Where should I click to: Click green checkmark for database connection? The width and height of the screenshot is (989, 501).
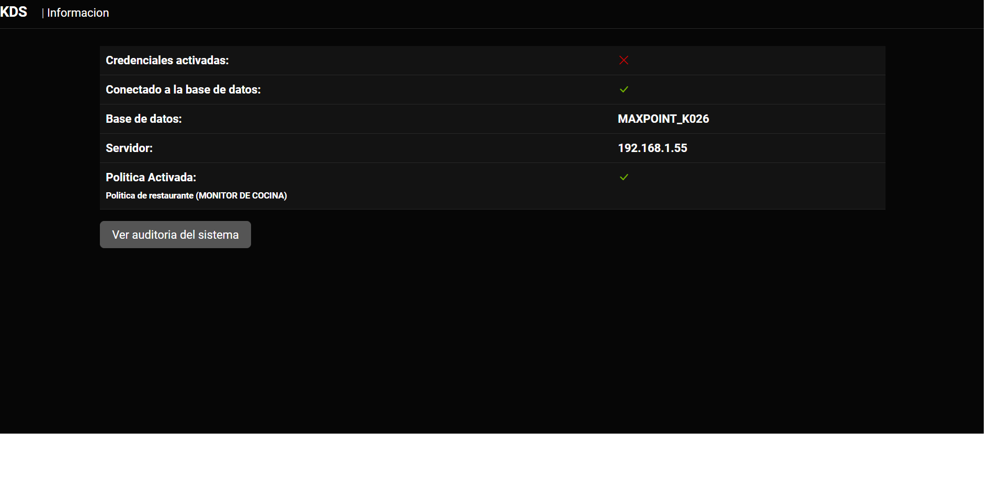[x=623, y=89]
